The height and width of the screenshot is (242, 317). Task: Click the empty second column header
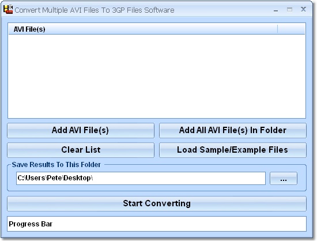[291, 29]
